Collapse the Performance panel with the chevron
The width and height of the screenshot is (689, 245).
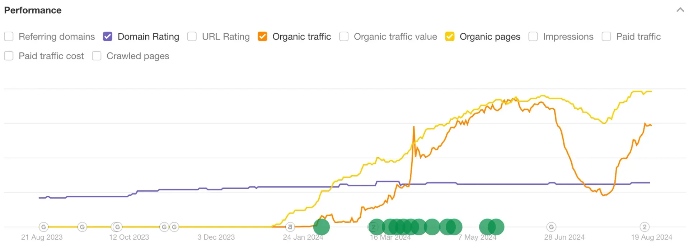tap(680, 10)
